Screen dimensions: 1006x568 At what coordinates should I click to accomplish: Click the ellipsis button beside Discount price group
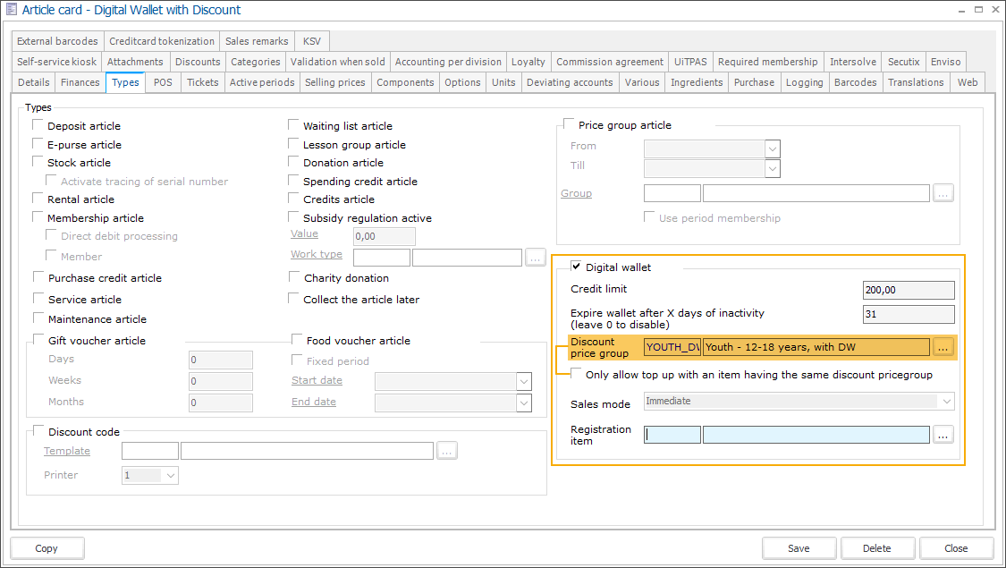point(943,348)
